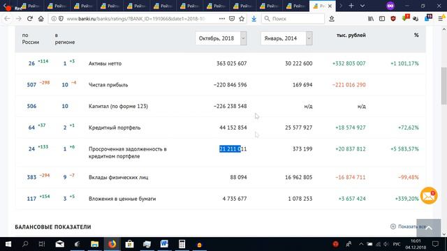Open Кредитный портфель indicator

tap(115, 128)
